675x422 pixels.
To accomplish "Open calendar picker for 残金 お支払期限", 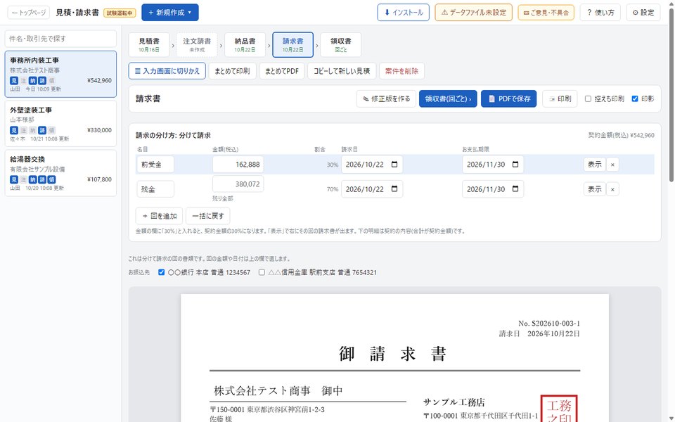I will point(515,189).
